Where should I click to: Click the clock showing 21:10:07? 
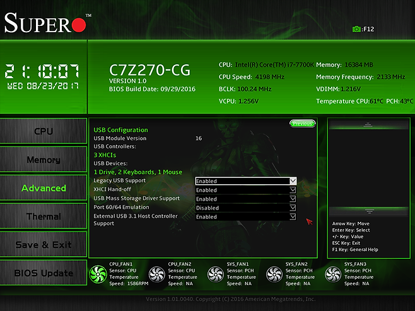[42, 71]
